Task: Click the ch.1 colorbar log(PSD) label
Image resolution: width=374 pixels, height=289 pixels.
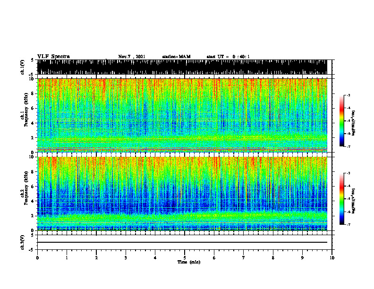Action: (x=354, y=123)
